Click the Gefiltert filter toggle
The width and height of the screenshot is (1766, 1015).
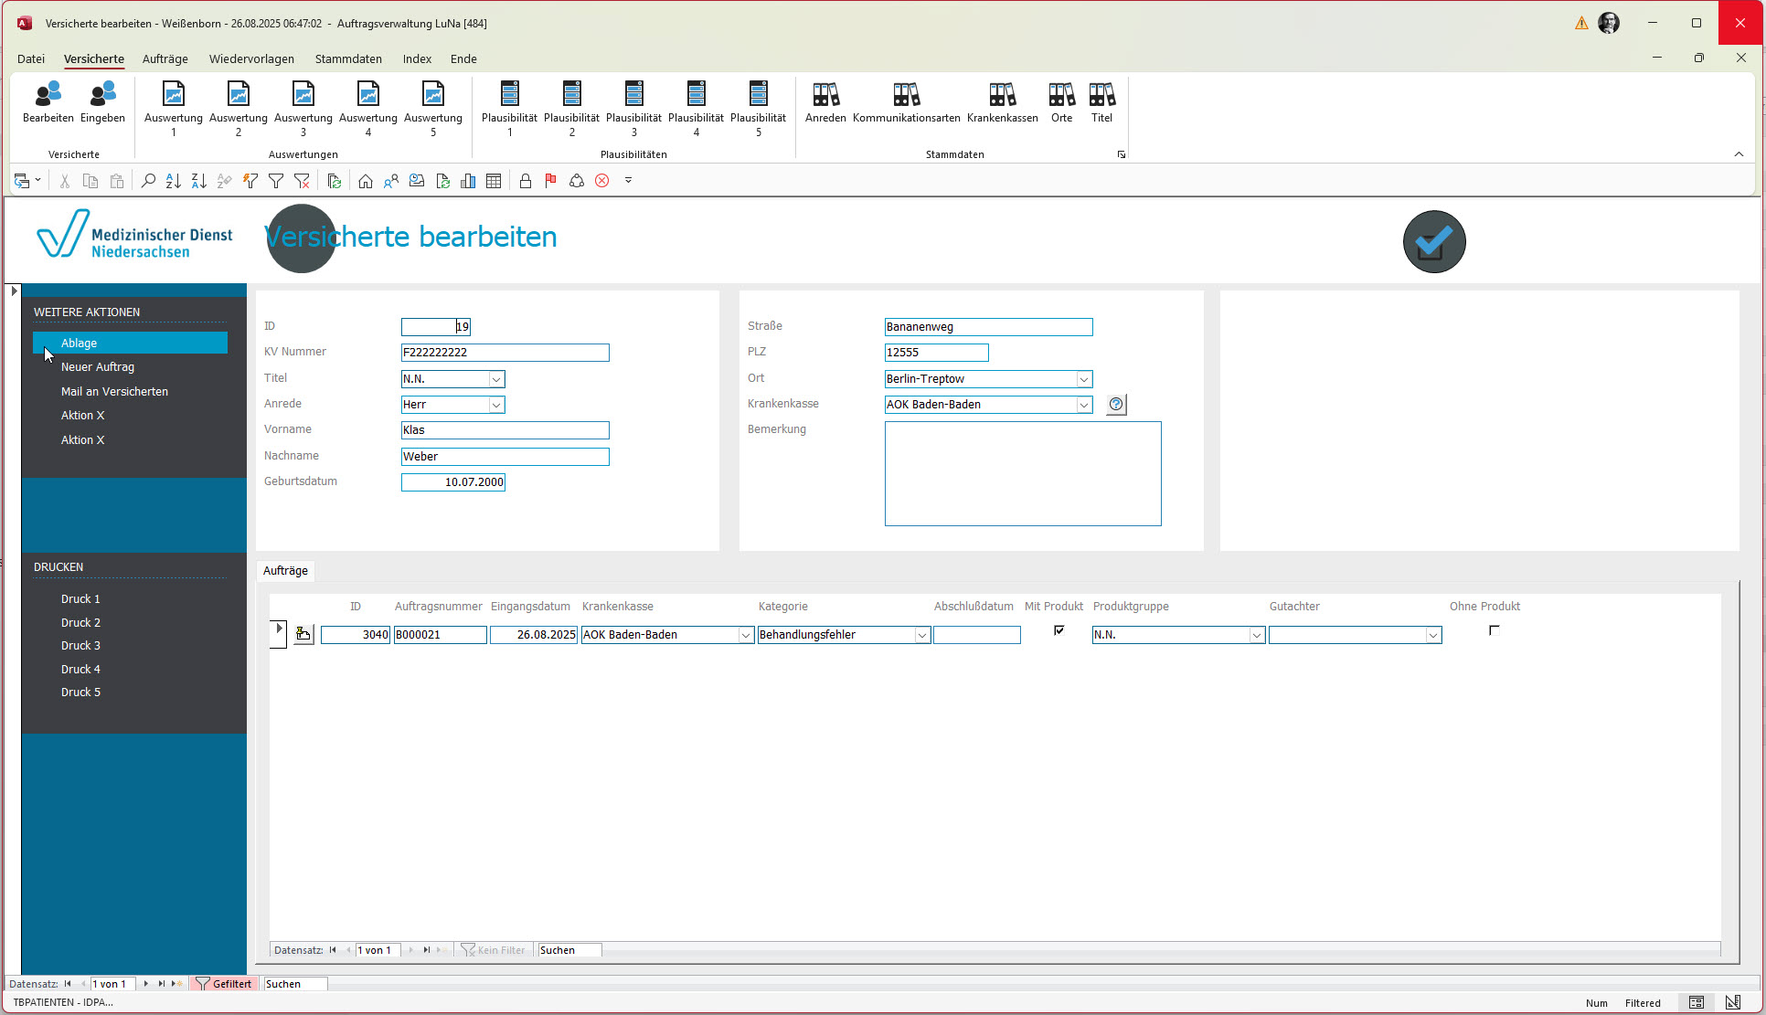point(224,984)
